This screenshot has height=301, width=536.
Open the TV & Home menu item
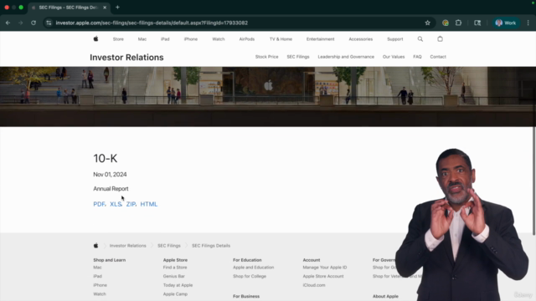click(x=281, y=39)
